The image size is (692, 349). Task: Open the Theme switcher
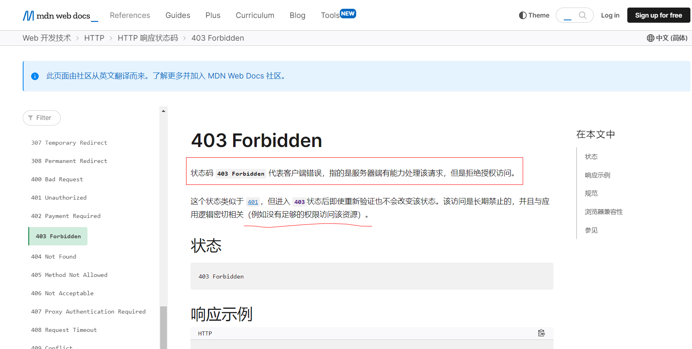pyautogui.click(x=534, y=15)
